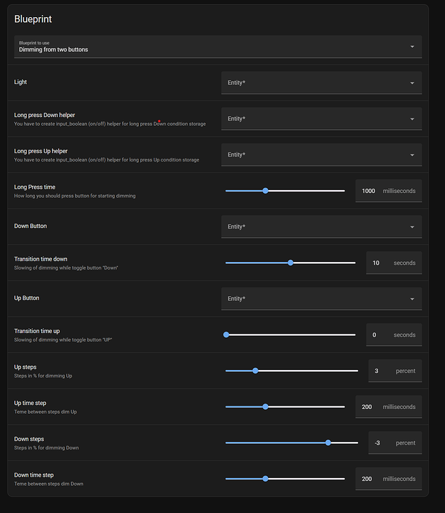
Task: Click the Transition time down slider handle
Action: 291,263
